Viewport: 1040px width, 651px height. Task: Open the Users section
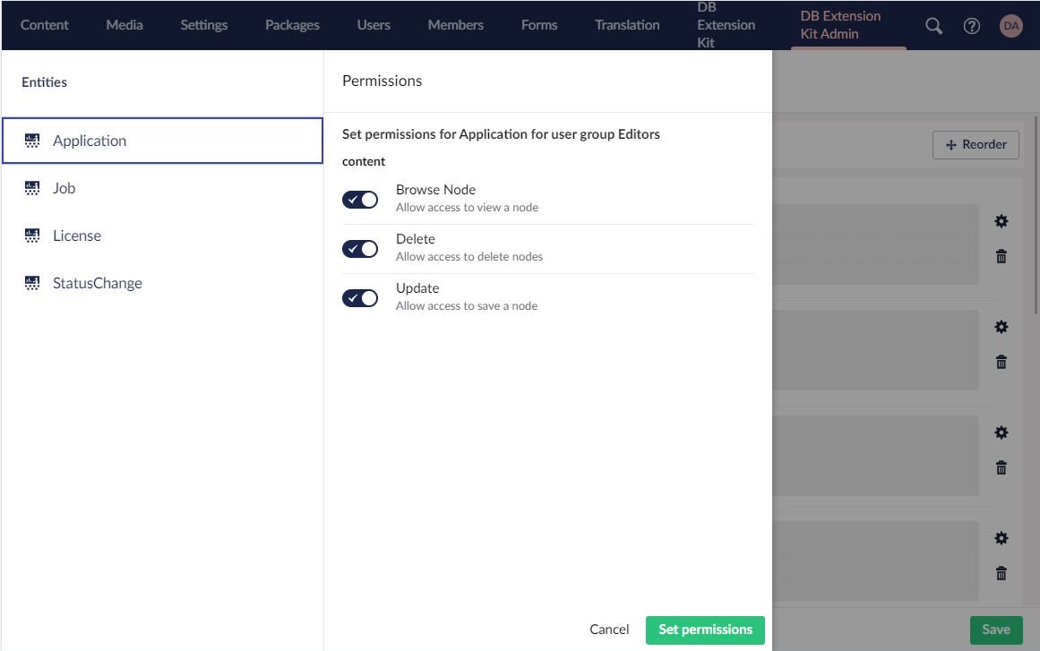(x=374, y=24)
